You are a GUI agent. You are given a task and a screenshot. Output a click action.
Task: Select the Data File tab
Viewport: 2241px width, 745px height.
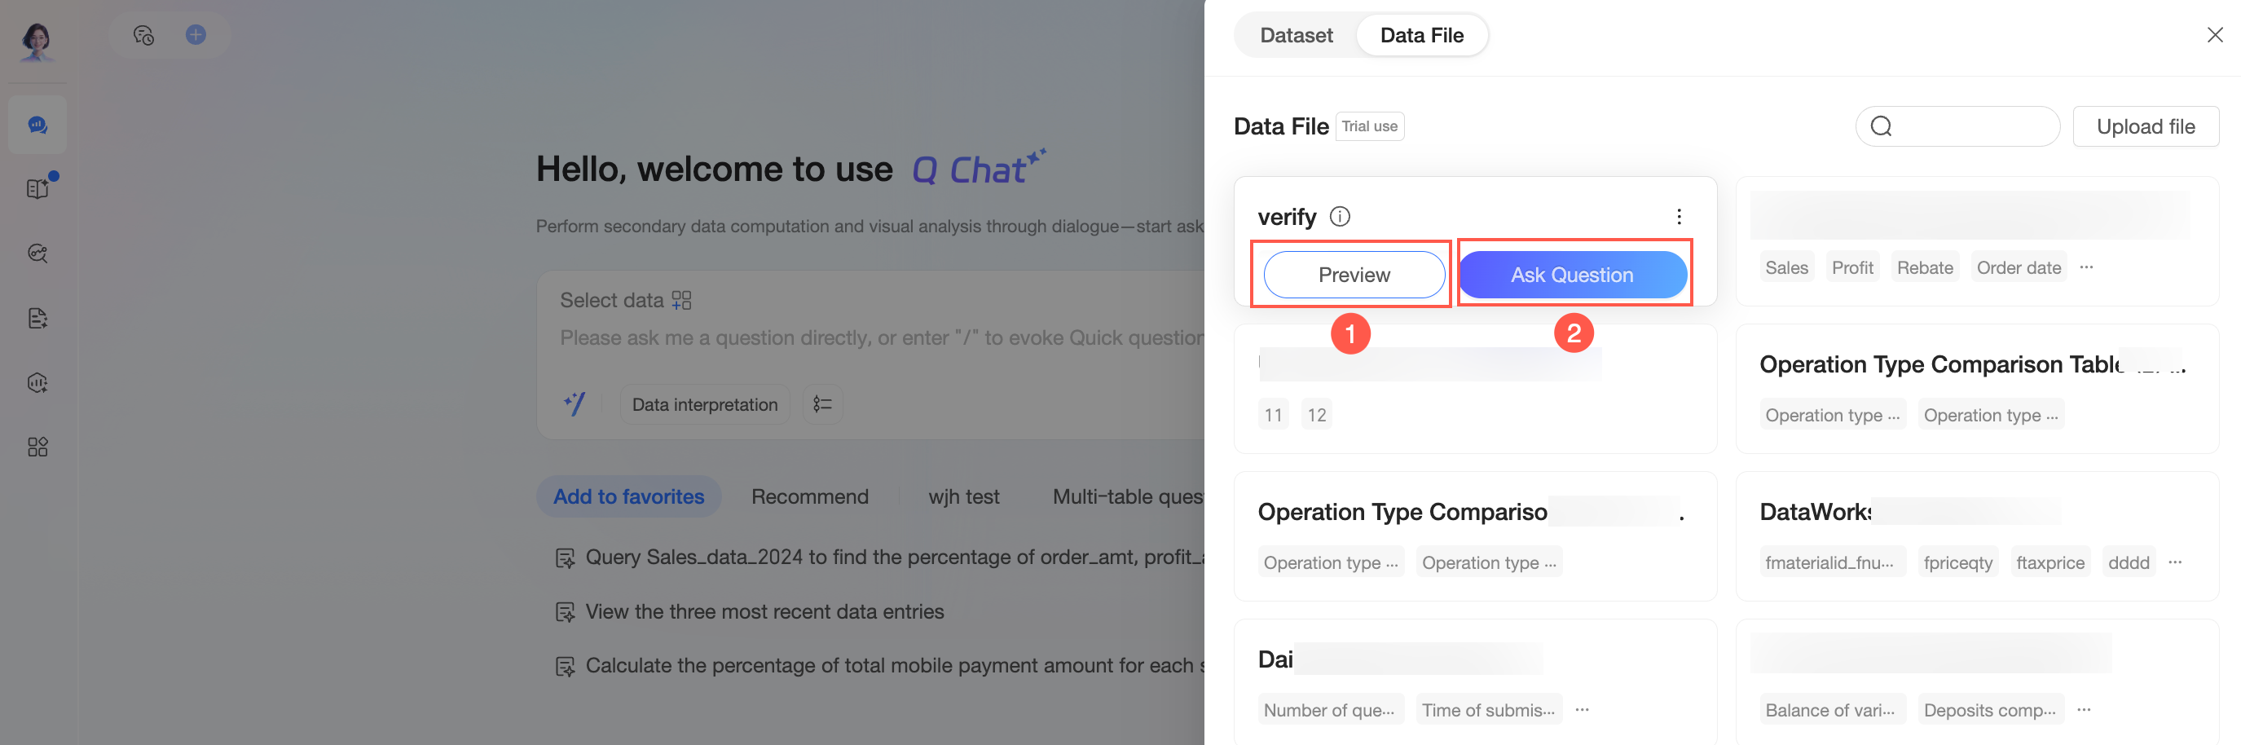click(1421, 36)
